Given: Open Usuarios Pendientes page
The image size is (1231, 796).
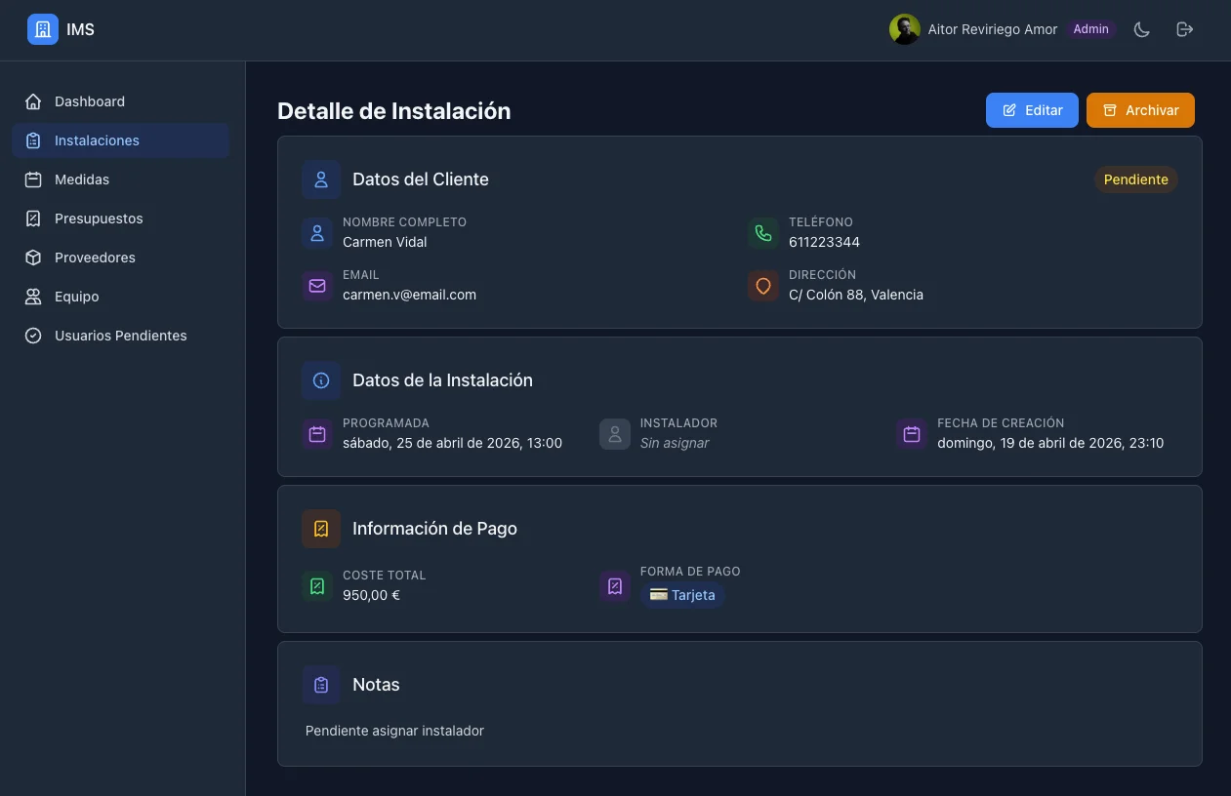Looking at the screenshot, I should [120, 336].
